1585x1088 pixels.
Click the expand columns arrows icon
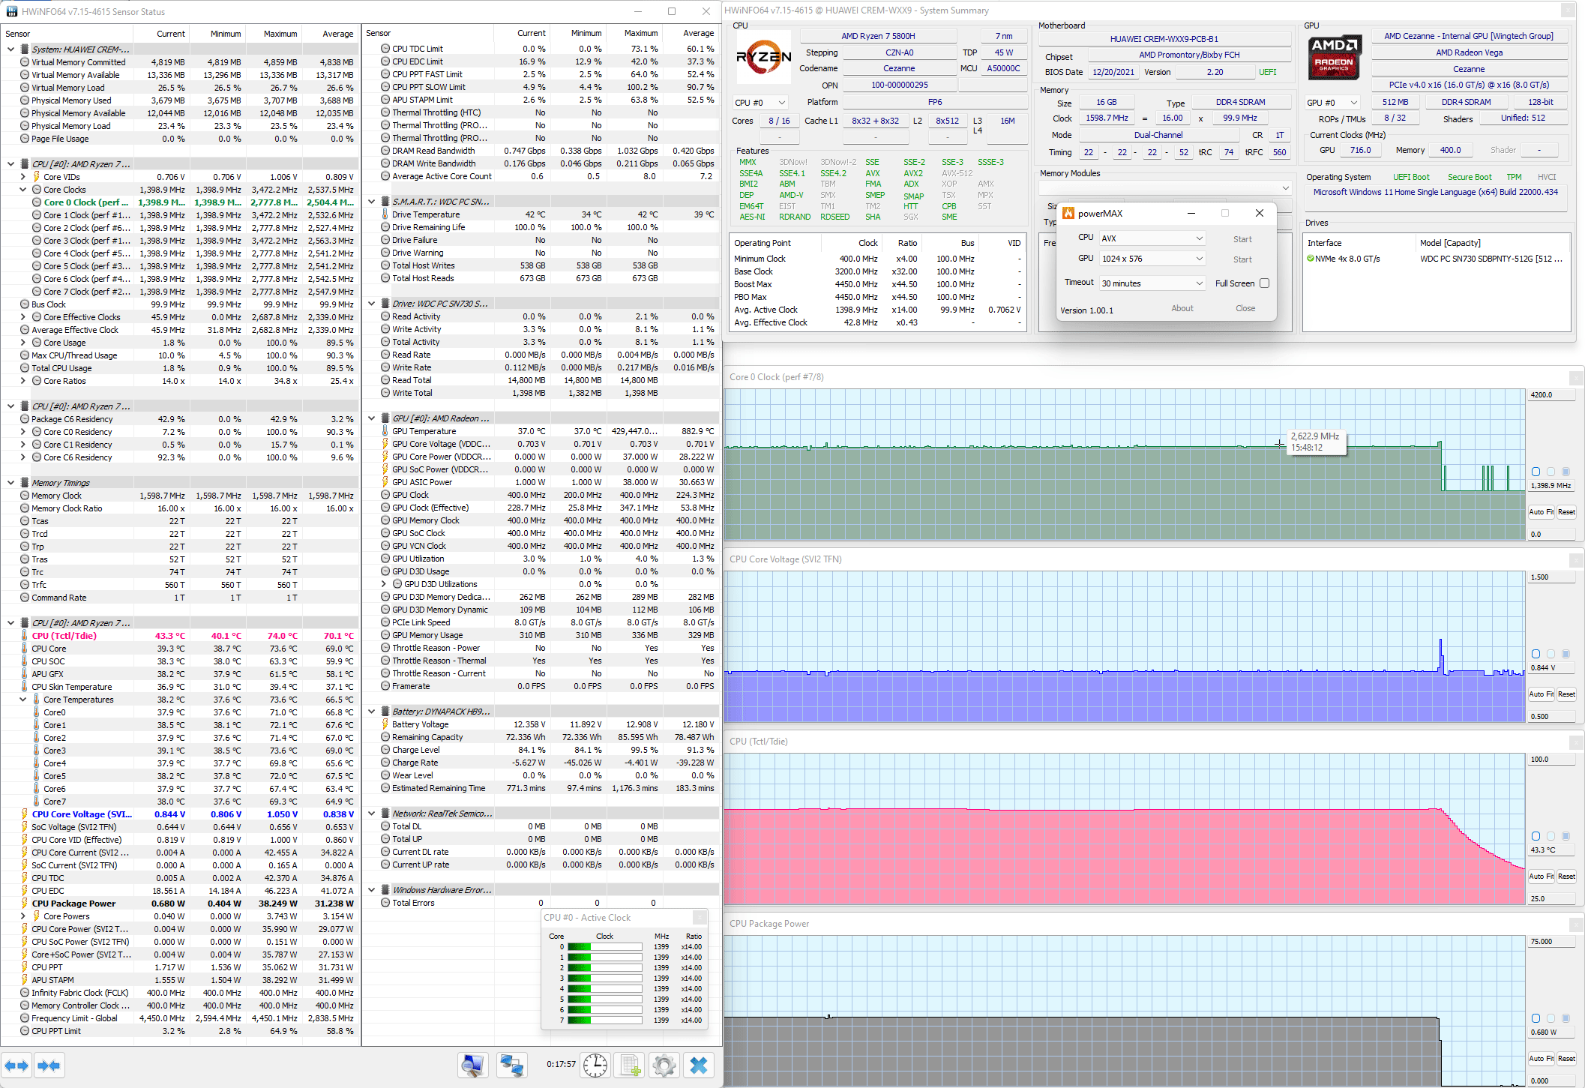coord(16,1066)
